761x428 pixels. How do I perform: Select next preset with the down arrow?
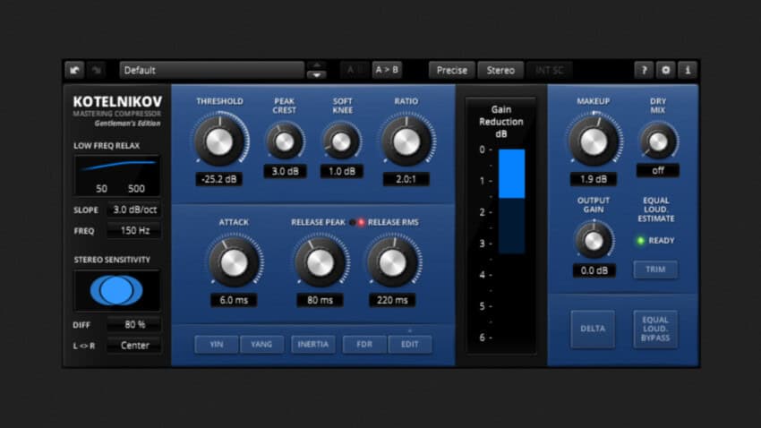[316, 75]
